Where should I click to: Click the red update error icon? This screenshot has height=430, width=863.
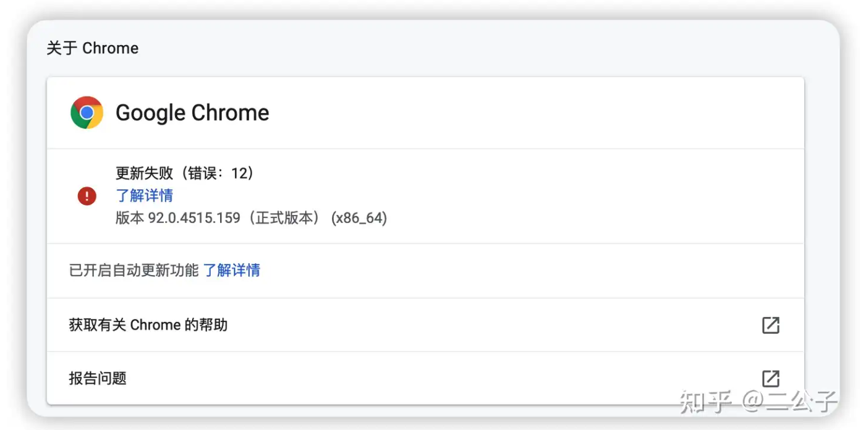(x=87, y=196)
